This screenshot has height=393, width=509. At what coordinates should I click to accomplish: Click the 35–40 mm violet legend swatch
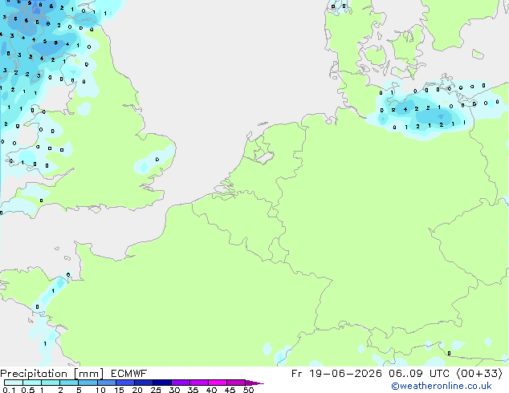pyautogui.click(x=199, y=383)
